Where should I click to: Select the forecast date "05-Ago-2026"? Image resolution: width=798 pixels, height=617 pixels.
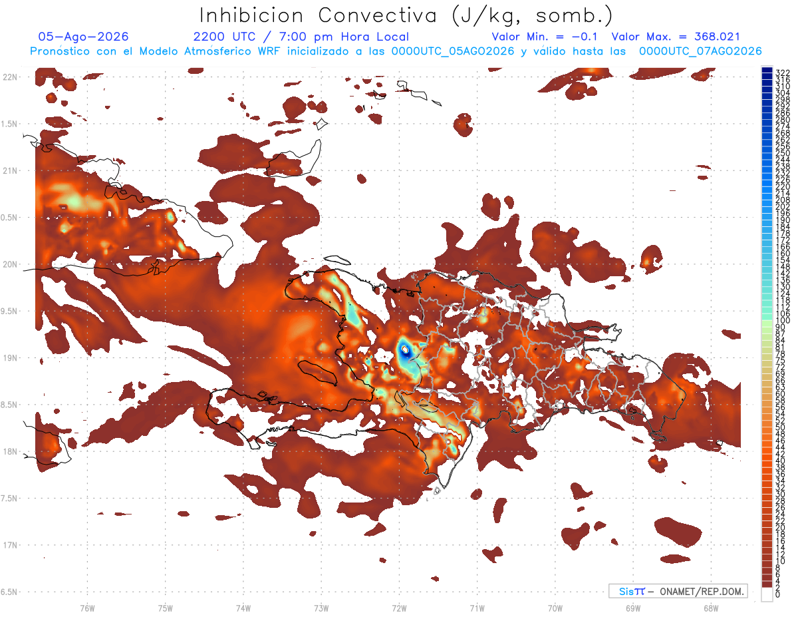84,37
